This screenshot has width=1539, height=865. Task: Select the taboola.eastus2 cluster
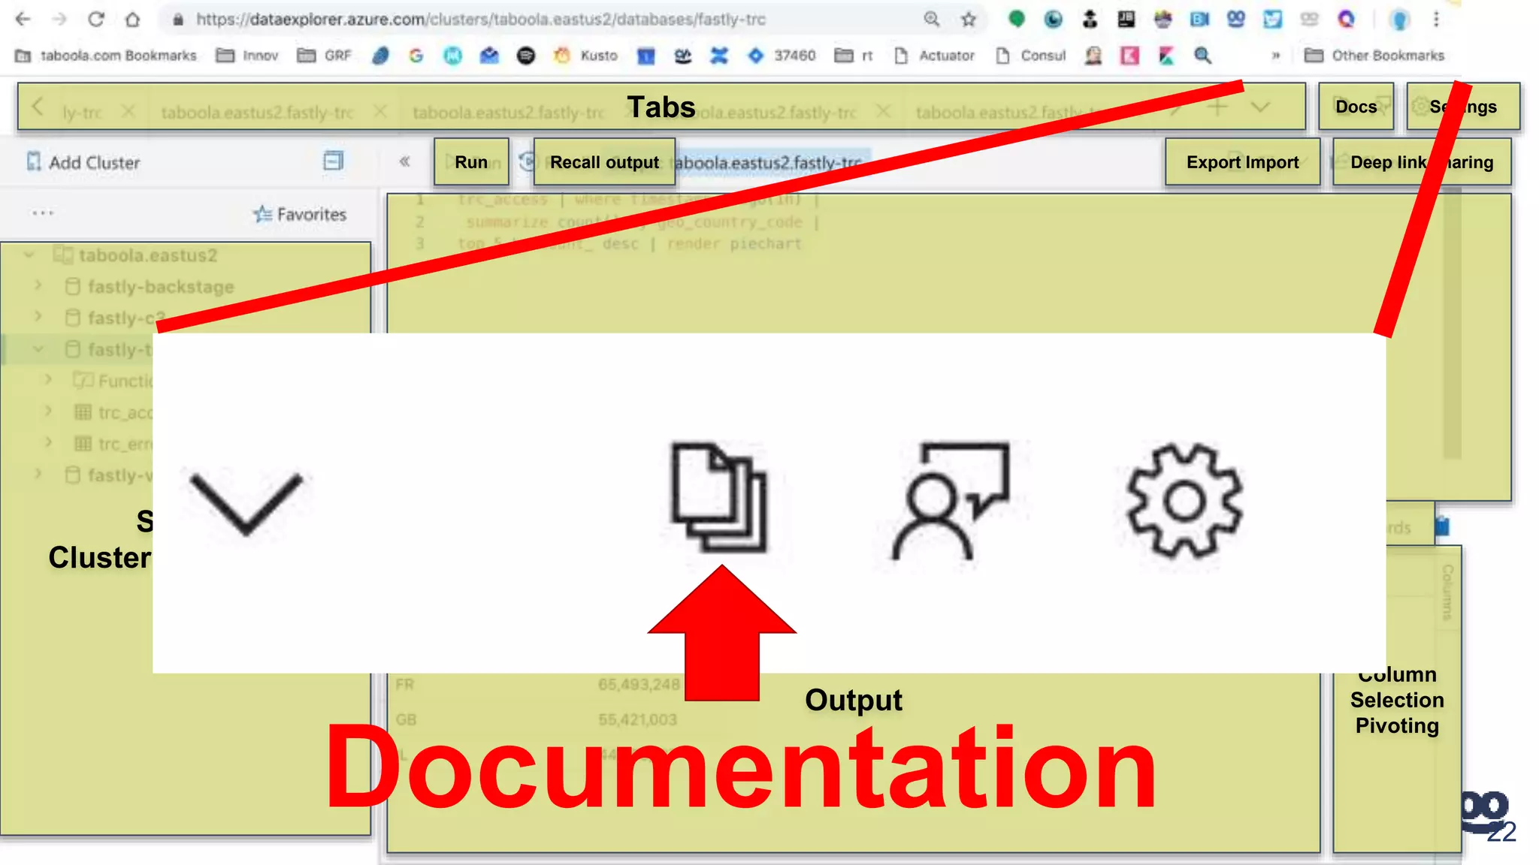click(148, 255)
